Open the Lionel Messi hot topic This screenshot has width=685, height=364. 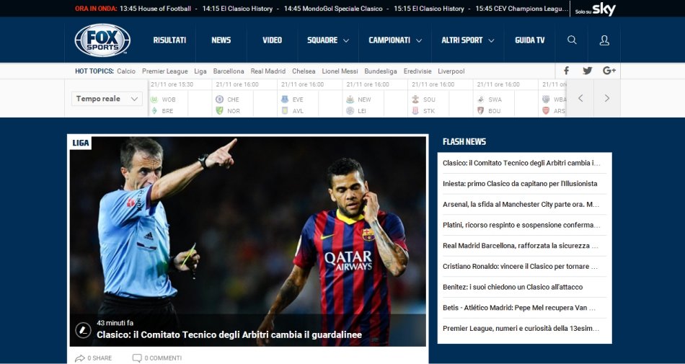340,71
